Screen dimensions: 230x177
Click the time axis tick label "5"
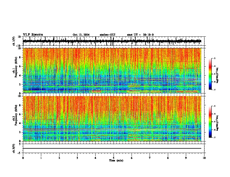[114, 158]
